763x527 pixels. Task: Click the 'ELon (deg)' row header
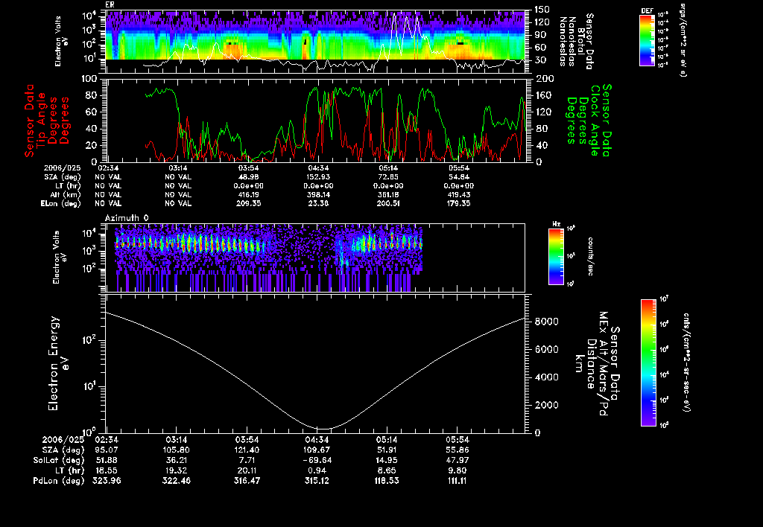coord(61,203)
